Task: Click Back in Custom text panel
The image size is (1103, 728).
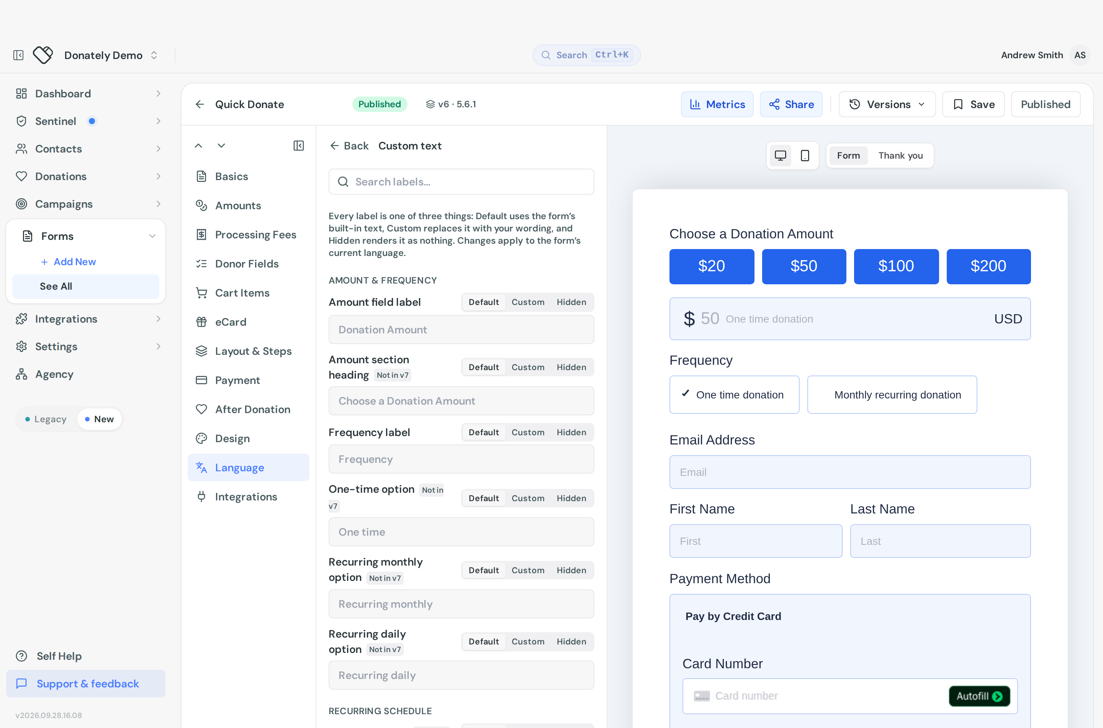Action: [x=349, y=146]
